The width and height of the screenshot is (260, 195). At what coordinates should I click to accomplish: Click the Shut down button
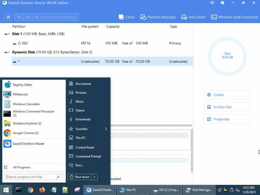[x=79, y=177]
